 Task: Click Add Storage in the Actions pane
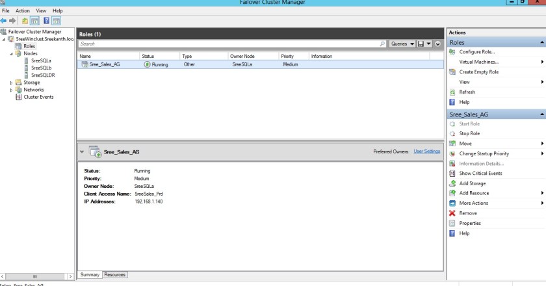[x=473, y=183]
